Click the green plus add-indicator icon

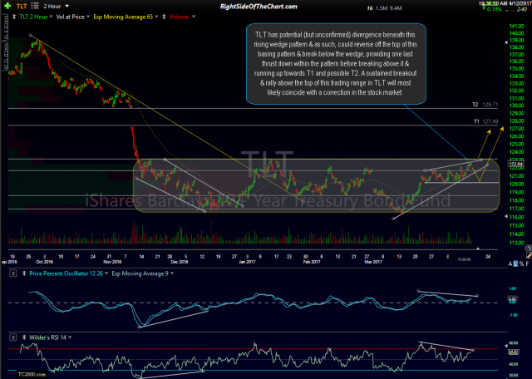click(x=7, y=6)
